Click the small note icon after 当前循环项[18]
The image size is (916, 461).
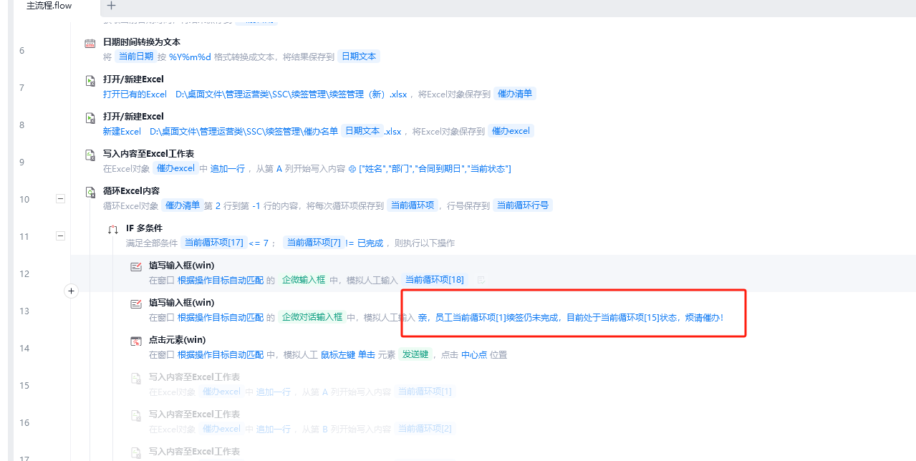pyautogui.click(x=481, y=280)
